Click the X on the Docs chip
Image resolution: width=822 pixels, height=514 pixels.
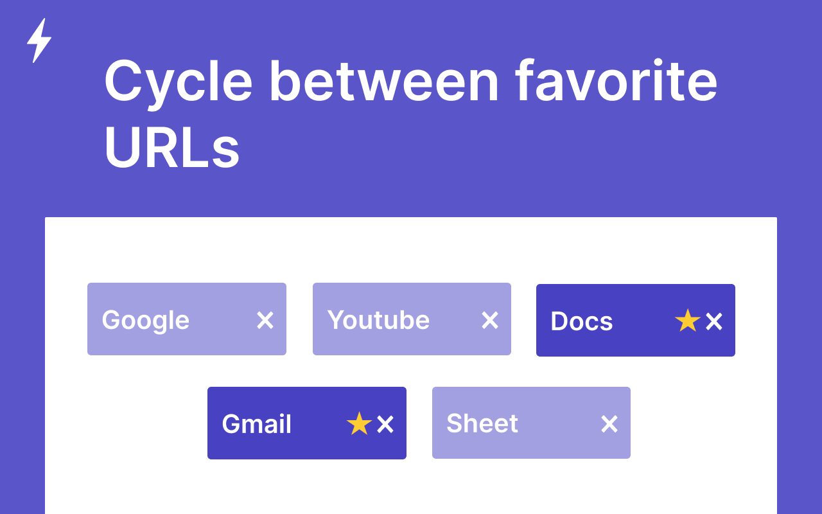(714, 321)
